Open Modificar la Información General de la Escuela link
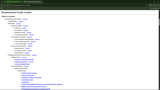This screenshot has width=160, height=90. (34, 86)
